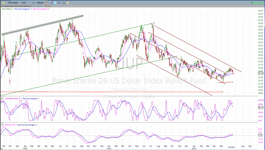Close the MACD pane with X

coord(2,124)
